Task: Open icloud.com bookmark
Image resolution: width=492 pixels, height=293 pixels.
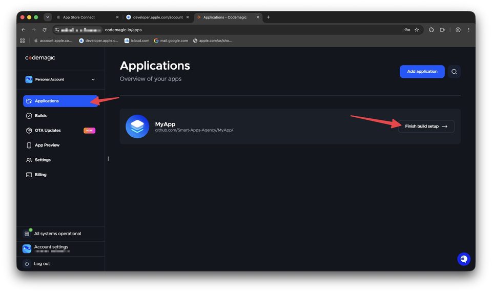Action: point(137,41)
